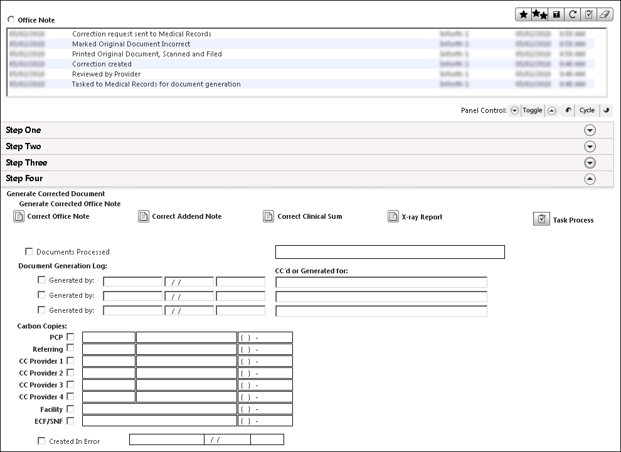Click the Correct Office Note link

pos(58,216)
